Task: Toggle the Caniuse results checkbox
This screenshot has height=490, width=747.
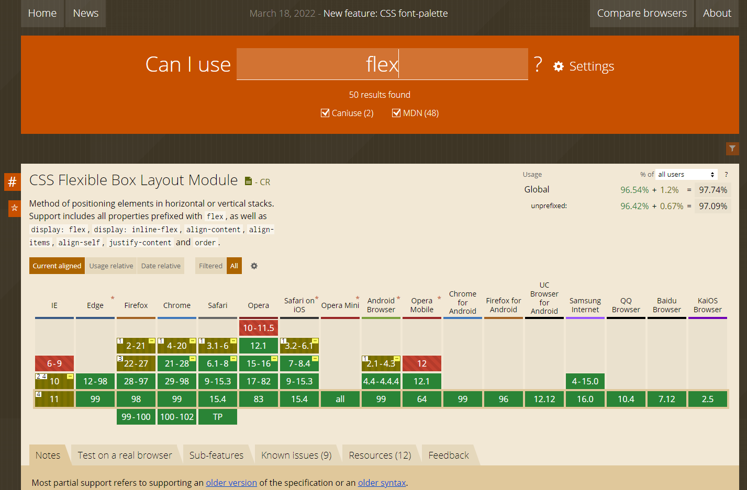Action: click(x=325, y=113)
